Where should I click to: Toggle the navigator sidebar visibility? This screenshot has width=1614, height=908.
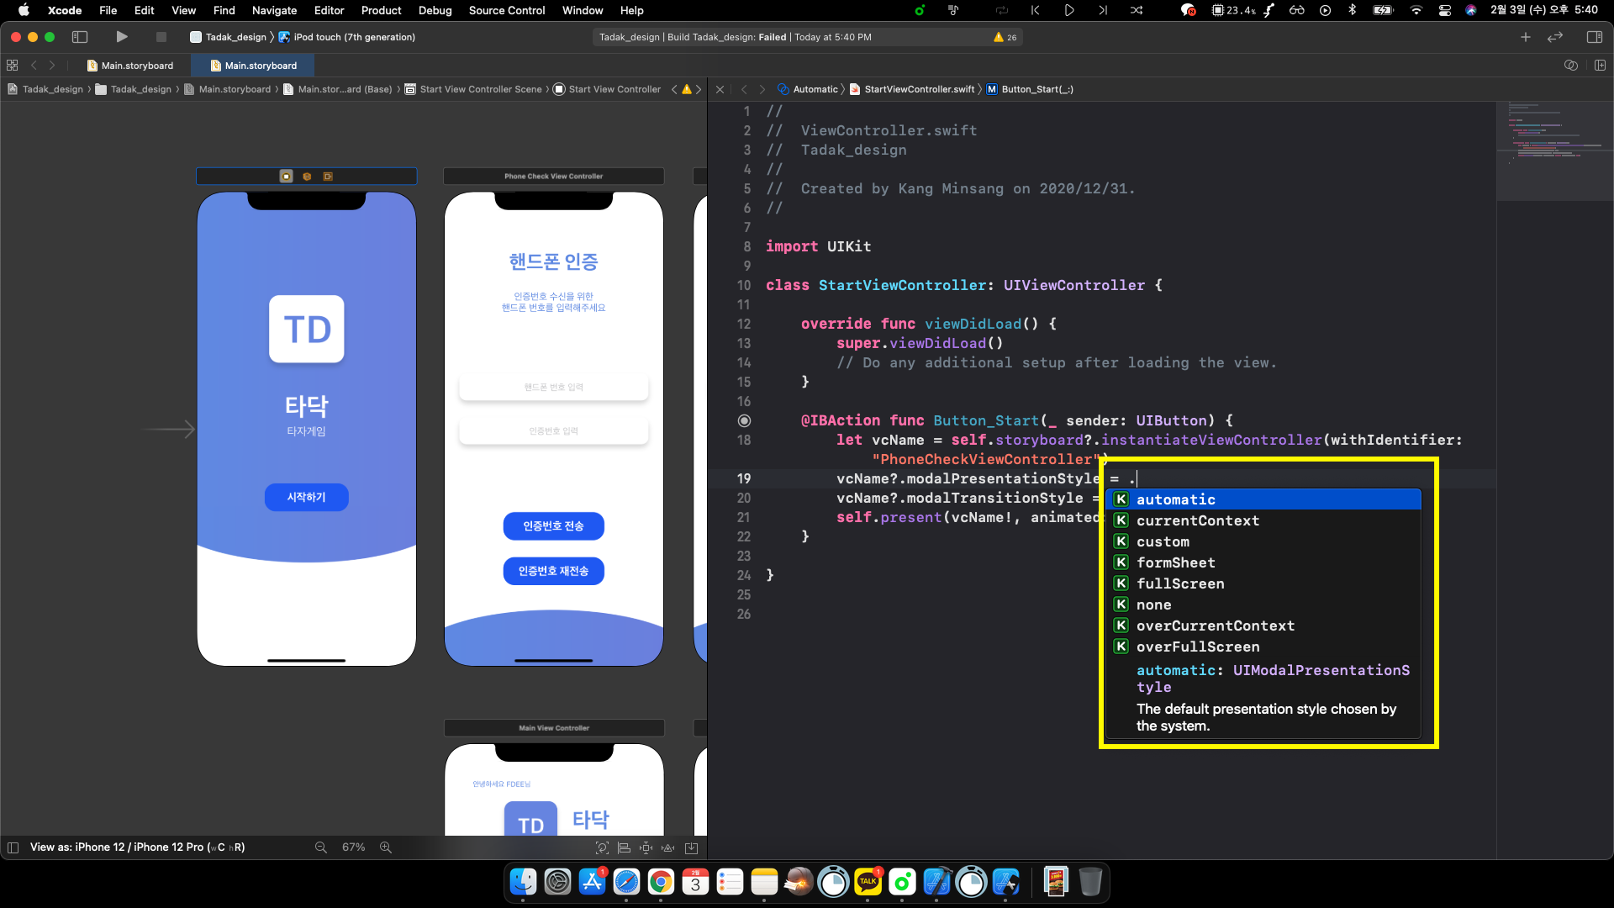coord(80,37)
